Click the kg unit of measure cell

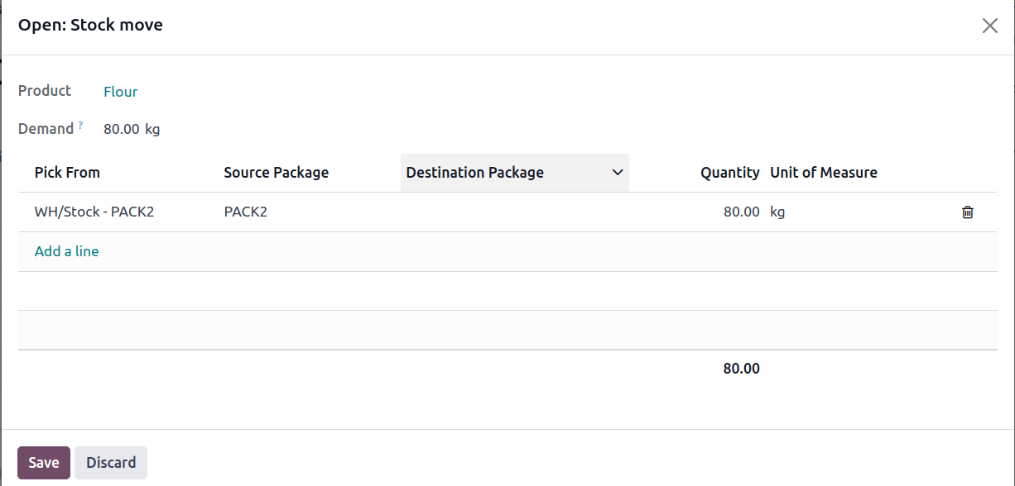coord(777,212)
